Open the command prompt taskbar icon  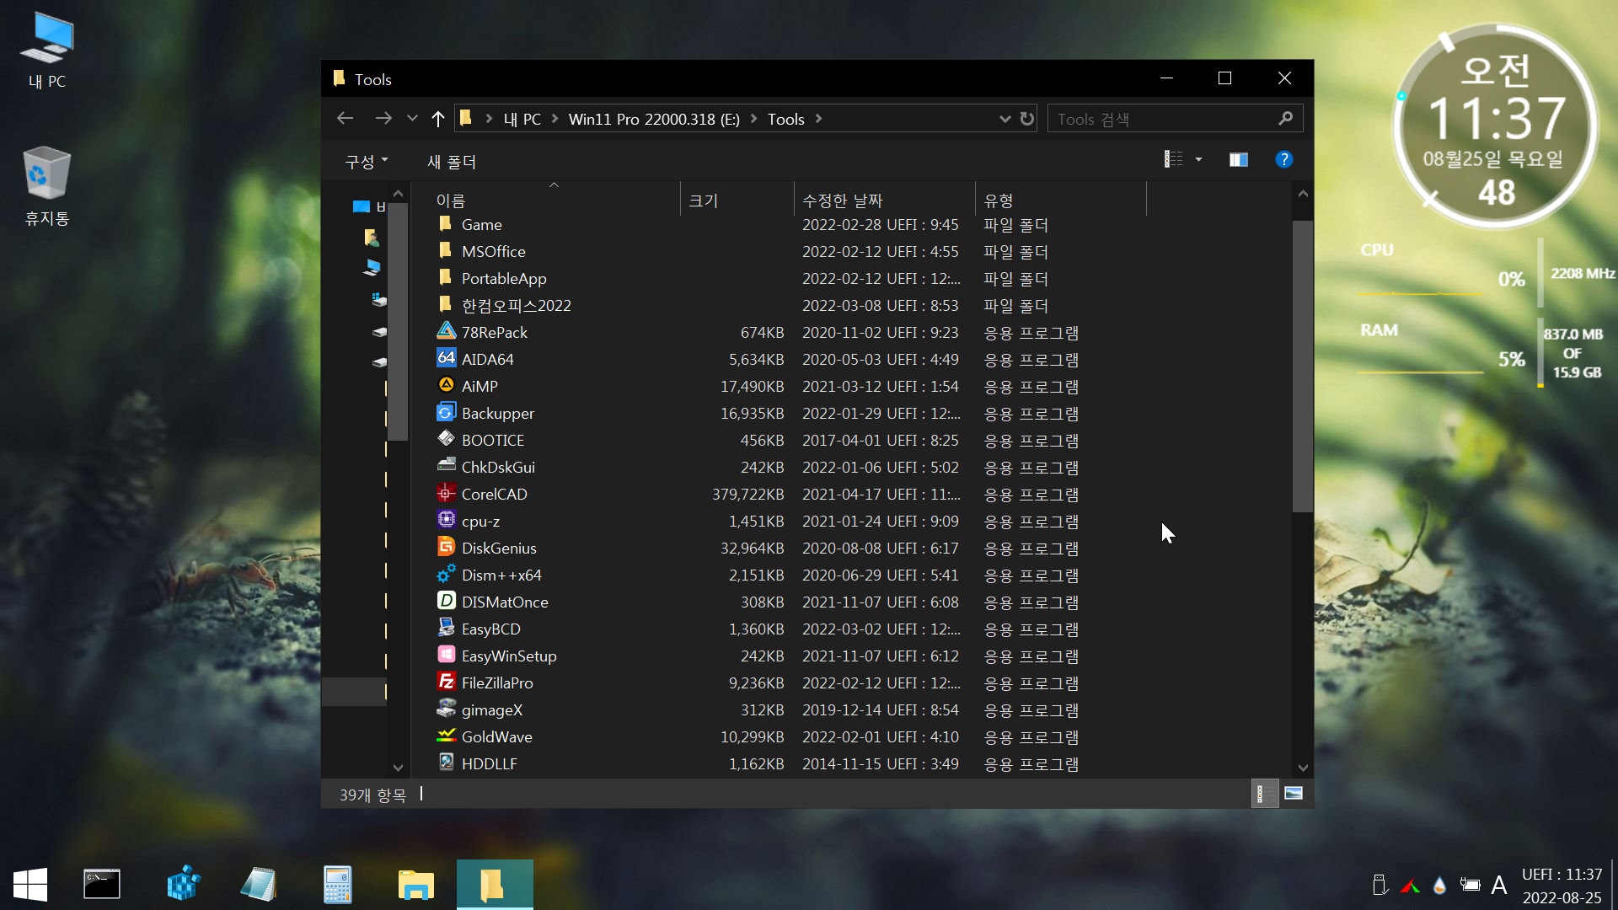[x=102, y=885]
